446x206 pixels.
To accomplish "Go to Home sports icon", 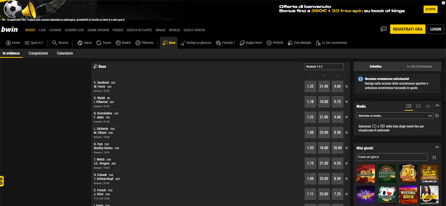I will (13, 43).
